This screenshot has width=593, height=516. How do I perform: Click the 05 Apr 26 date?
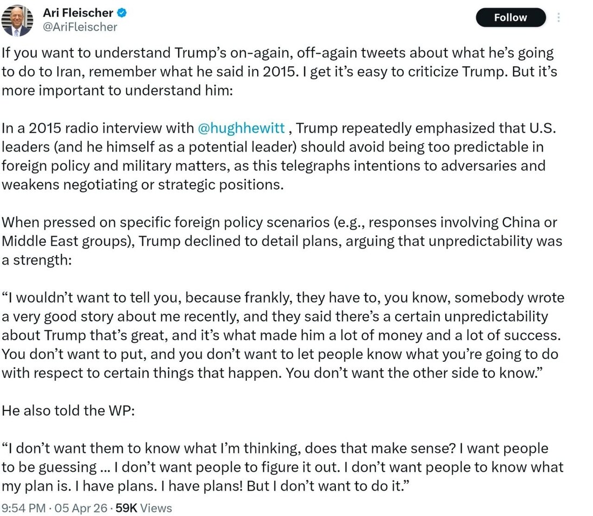point(82,508)
